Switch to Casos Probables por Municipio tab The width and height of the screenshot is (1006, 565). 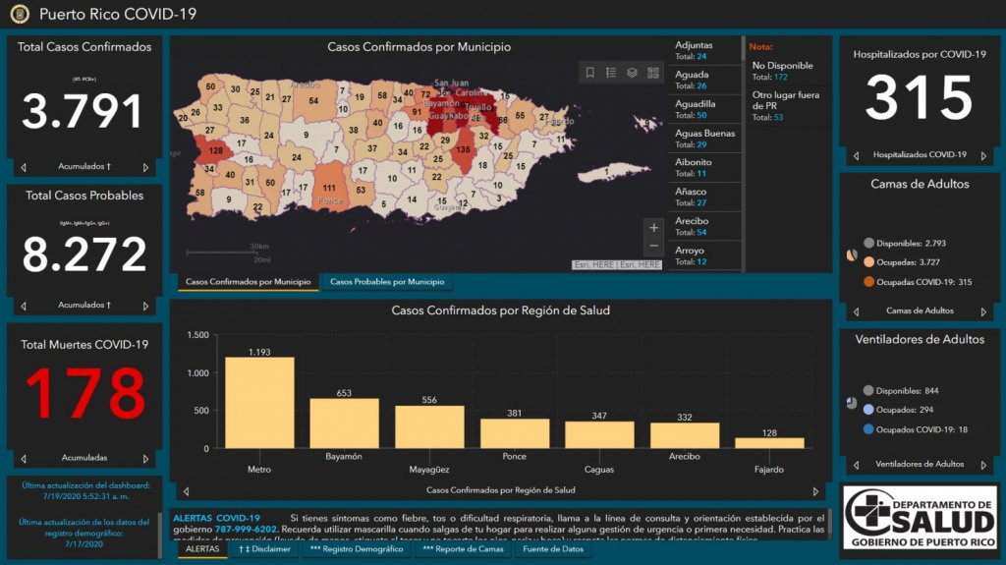(387, 282)
